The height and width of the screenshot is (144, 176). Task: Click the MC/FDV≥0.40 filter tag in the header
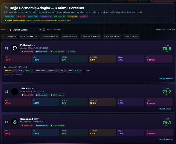(60, 16)
